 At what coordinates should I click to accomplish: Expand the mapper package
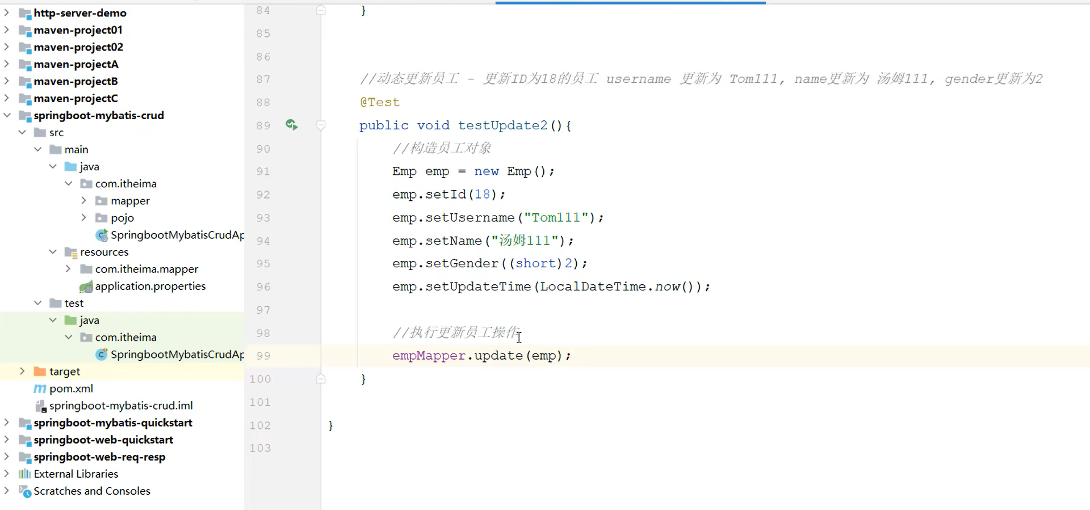click(x=83, y=200)
